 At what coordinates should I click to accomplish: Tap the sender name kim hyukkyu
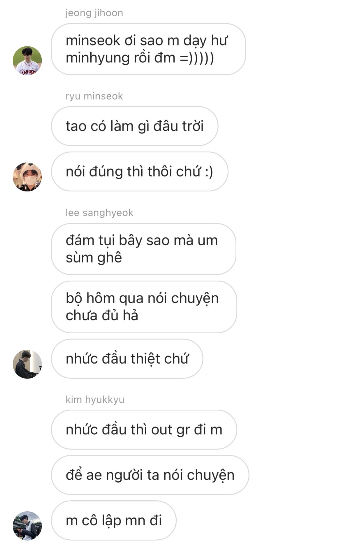point(95,399)
